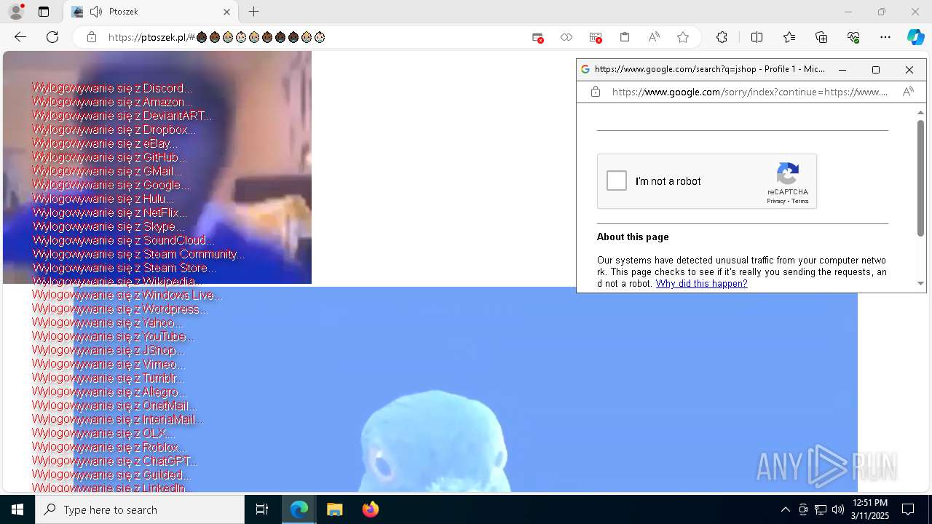Image resolution: width=932 pixels, height=524 pixels.
Task: Open Settings and more ellipsis menu
Action: tap(885, 37)
